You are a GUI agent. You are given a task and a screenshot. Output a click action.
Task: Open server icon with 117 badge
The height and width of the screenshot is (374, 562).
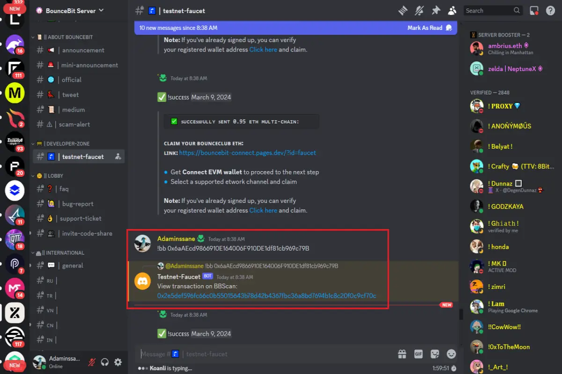pos(15,337)
